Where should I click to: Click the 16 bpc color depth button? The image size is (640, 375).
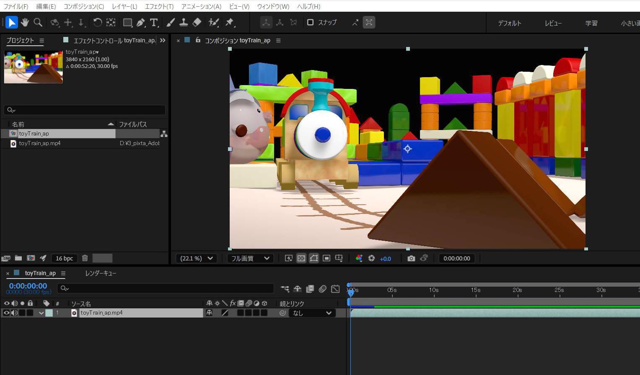point(64,258)
